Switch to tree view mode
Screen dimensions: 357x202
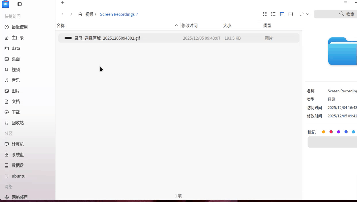pyautogui.click(x=282, y=14)
